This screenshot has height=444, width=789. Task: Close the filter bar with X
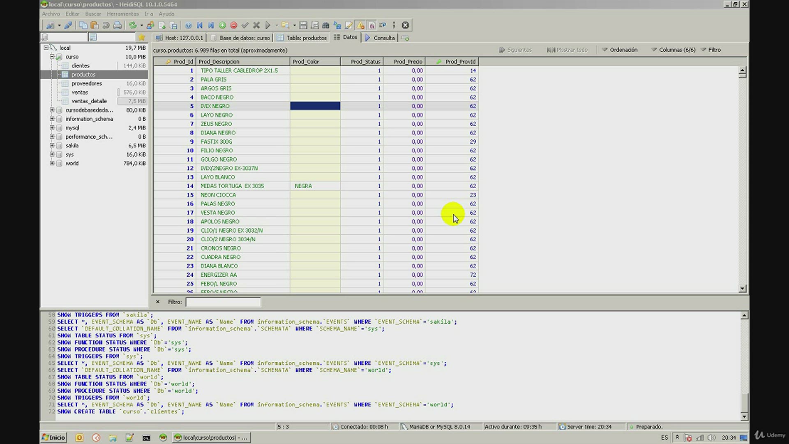[157, 302]
